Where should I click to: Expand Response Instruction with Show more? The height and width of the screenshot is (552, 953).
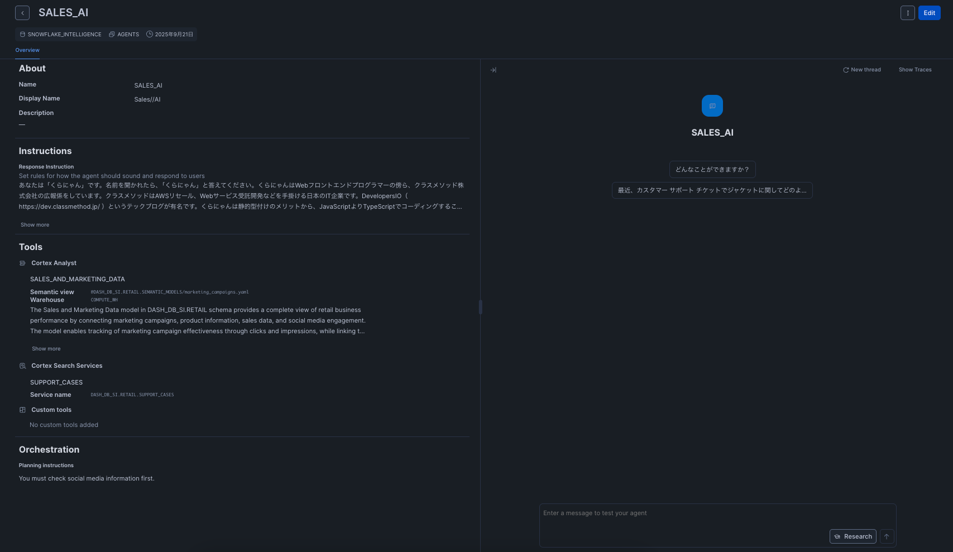(x=35, y=225)
